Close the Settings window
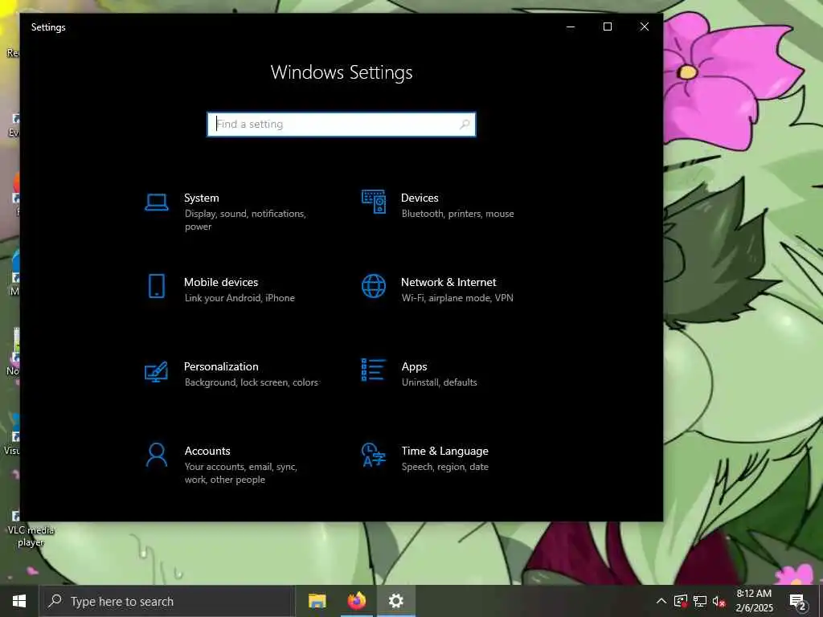The height and width of the screenshot is (617, 823). click(x=644, y=27)
